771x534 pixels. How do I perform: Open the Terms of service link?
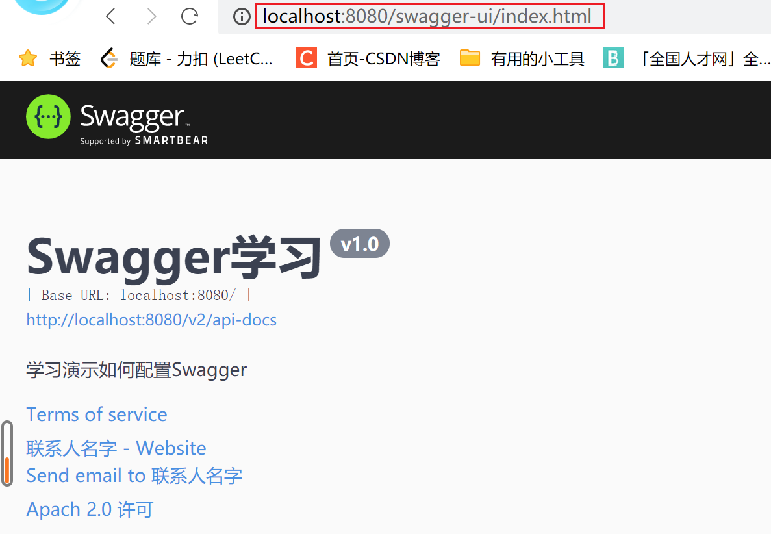(x=96, y=414)
